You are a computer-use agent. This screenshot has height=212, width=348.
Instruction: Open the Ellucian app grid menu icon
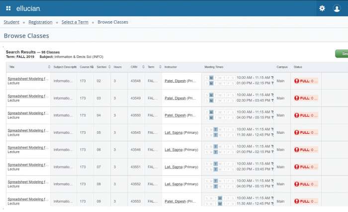click(8, 8)
